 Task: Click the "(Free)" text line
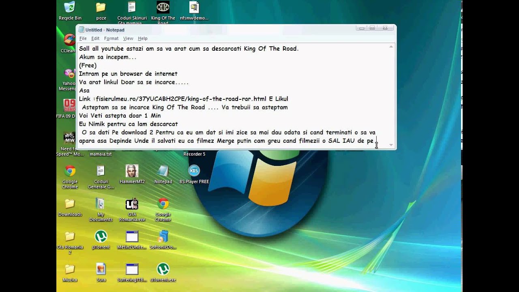tap(88, 65)
